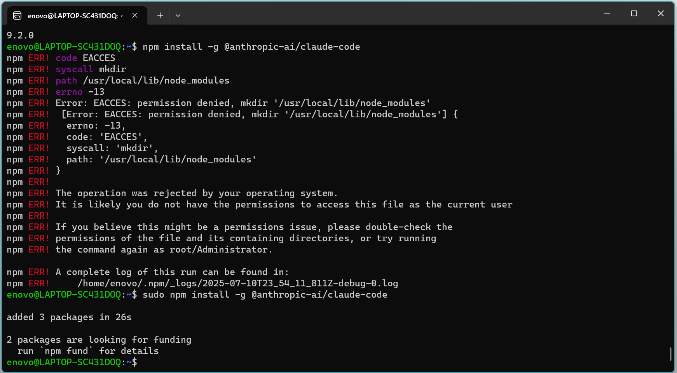The width and height of the screenshot is (677, 373).
Task: Click the sudo npm install command text
Action: point(265,295)
